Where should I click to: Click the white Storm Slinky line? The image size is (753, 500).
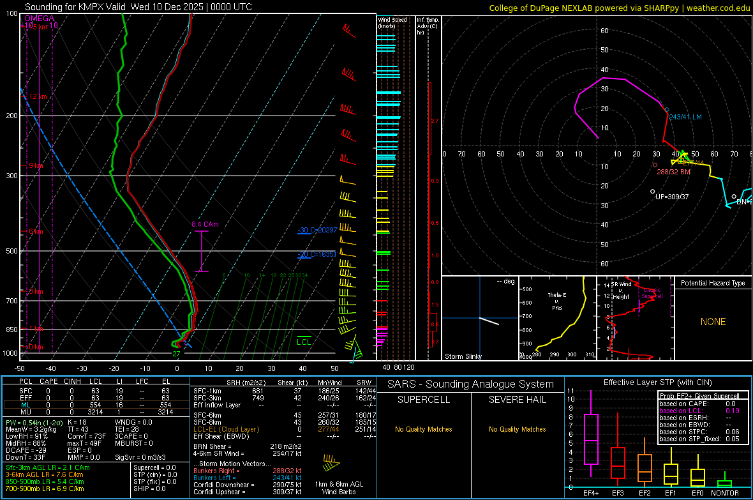pos(489,321)
